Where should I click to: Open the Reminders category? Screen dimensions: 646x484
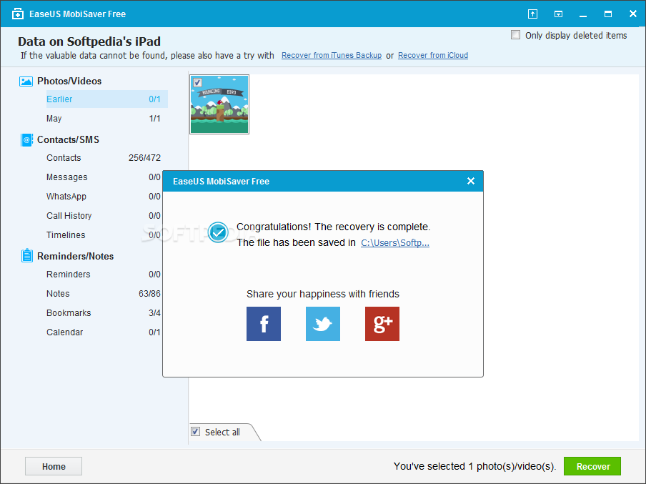(104, 275)
